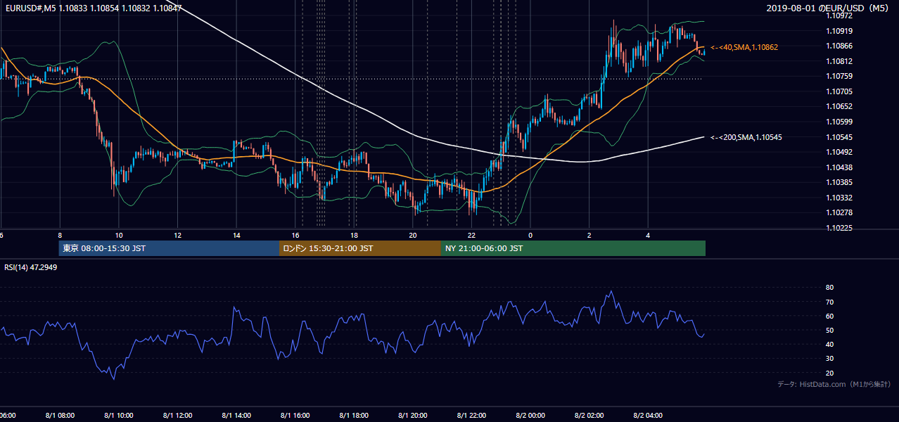Click the hour 18 tick under the chart
This screenshot has width=899, height=422.
[x=354, y=235]
